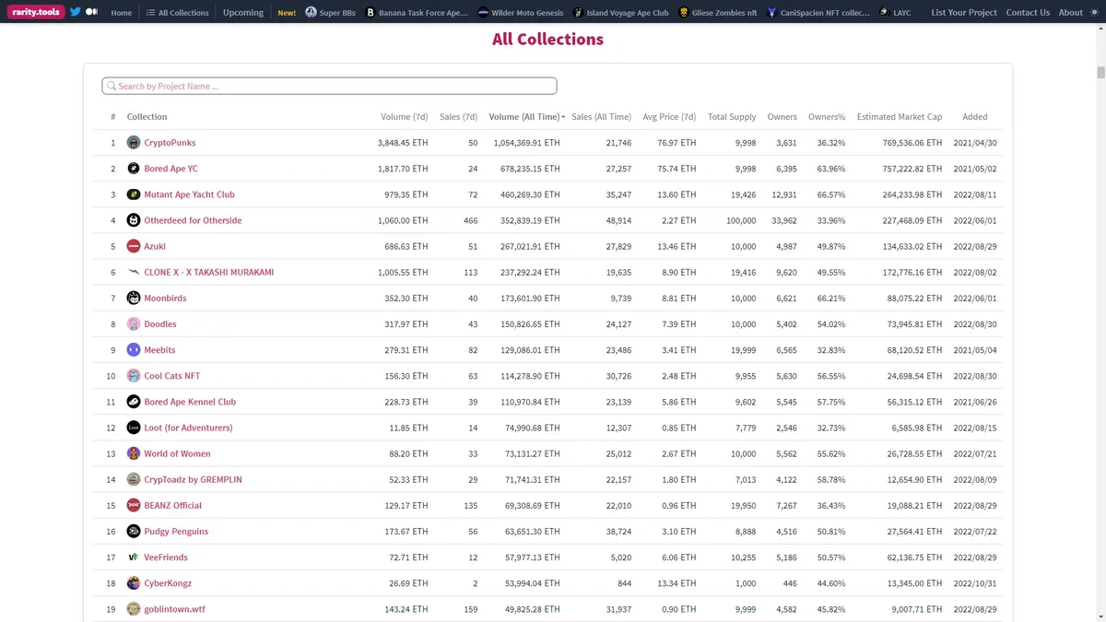Click the VeeFriends avatar icon
This screenshot has width=1106, height=622.
click(134, 557)
